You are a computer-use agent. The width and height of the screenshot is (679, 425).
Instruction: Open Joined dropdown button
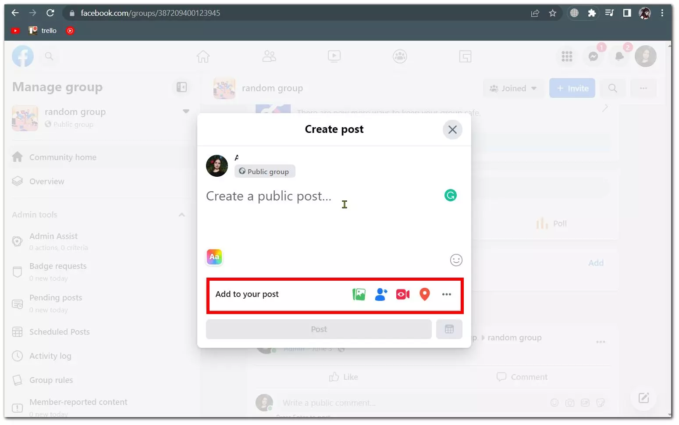(x=513, y=88)
